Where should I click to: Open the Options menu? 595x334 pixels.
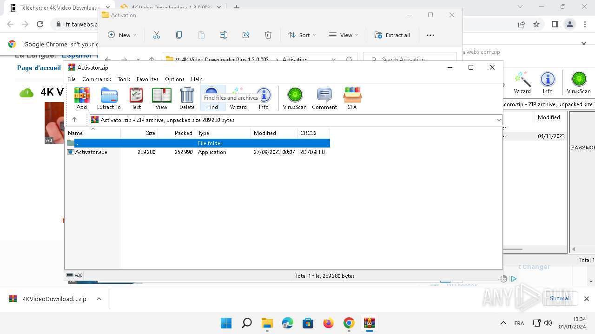pos(175,79)
